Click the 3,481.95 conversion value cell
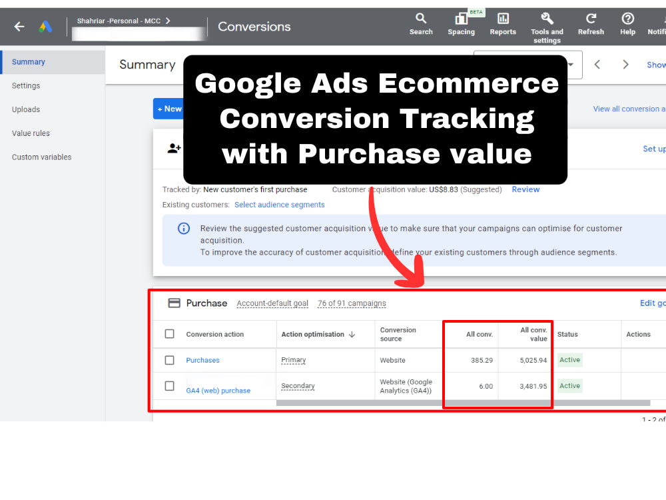The height and width of the screenshot is (500, 666). 533,387
